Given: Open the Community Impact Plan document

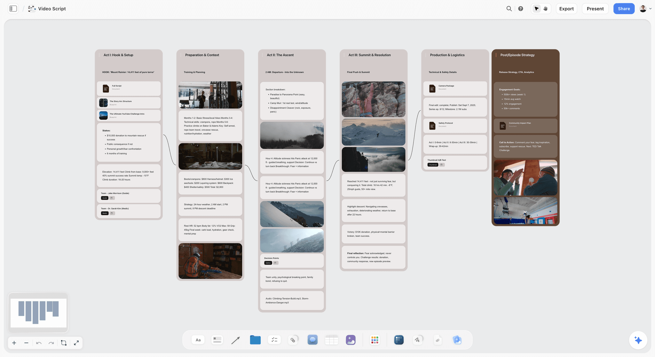Looking at the screenshot, I should [x=525, y=125].
